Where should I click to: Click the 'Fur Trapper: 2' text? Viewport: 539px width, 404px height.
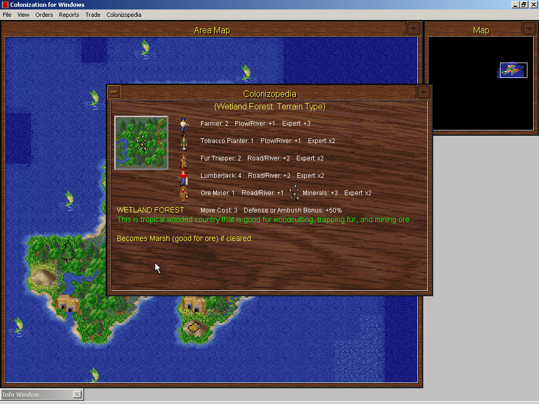point(221,158)
